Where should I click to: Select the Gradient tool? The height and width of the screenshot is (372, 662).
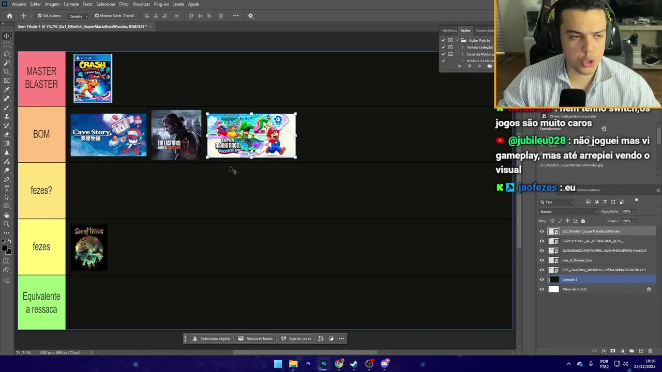(x=7, y=144)
